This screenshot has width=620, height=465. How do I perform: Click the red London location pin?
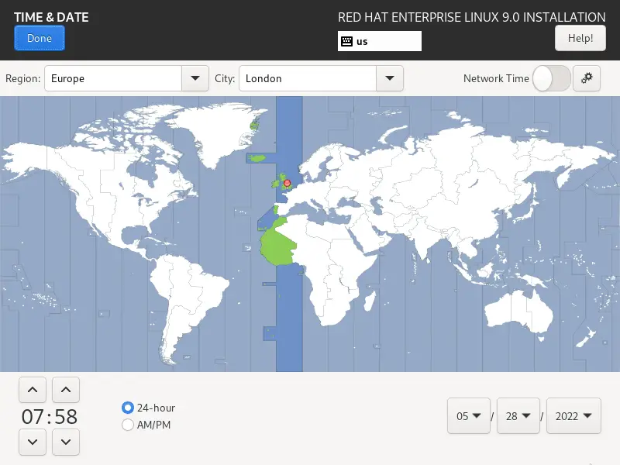pos(288,184)
